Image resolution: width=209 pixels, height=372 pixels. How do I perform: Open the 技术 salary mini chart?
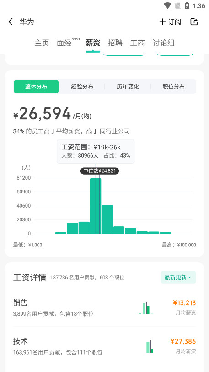[x=148, y=347]
